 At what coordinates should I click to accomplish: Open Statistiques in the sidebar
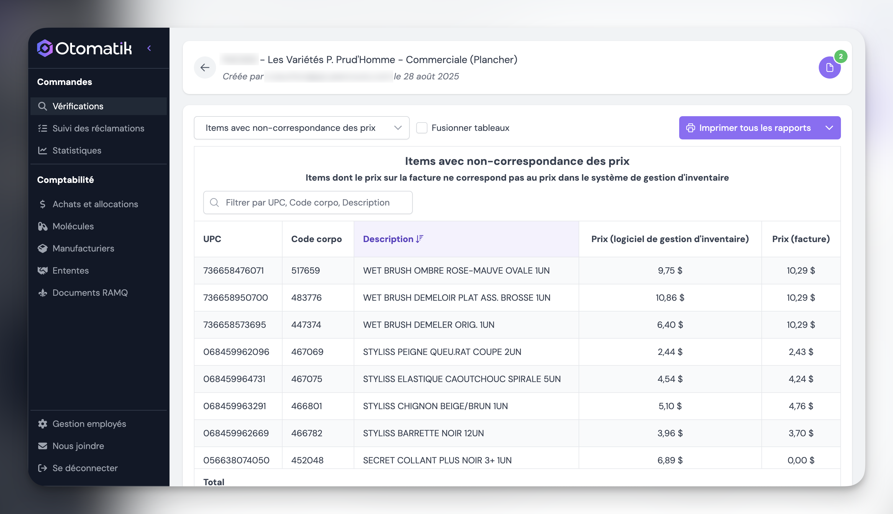pyautogui.click(x=77, y=150)
